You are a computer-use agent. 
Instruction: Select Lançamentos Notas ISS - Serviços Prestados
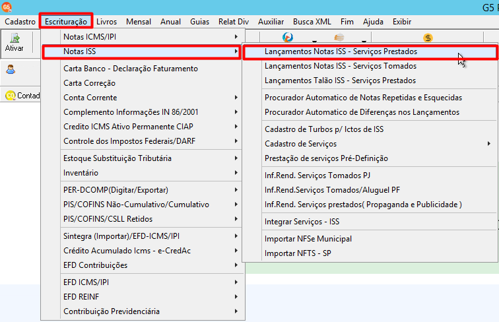pos(370,51)
